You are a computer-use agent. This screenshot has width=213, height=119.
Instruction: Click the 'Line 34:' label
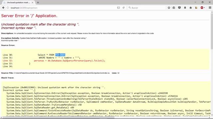click(x=8, y=66)
